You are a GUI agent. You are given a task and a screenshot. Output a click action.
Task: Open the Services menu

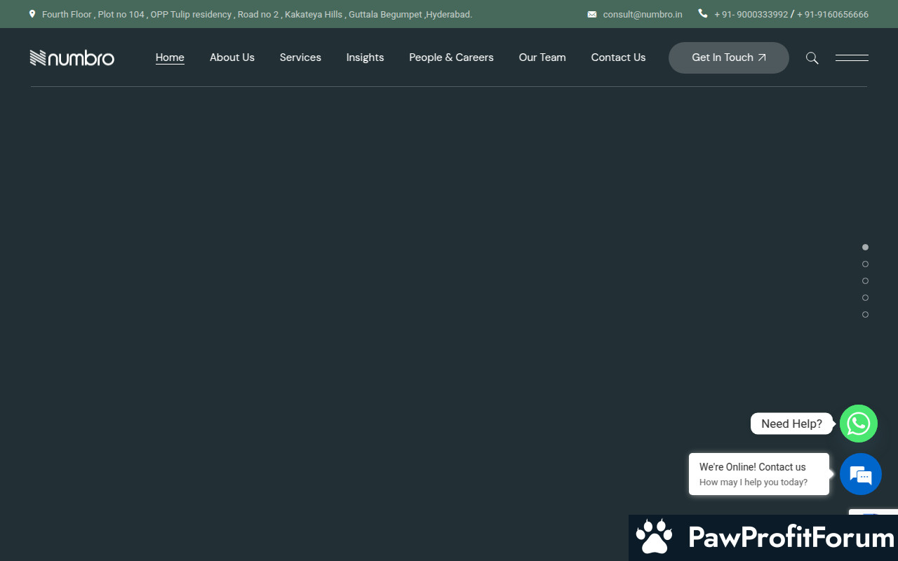coord(300,58)
